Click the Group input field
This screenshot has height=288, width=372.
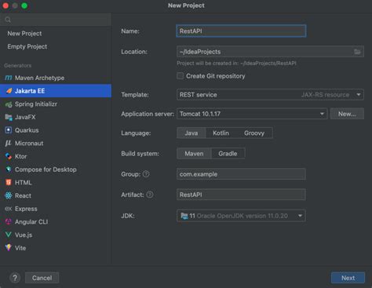click(241, 174)
